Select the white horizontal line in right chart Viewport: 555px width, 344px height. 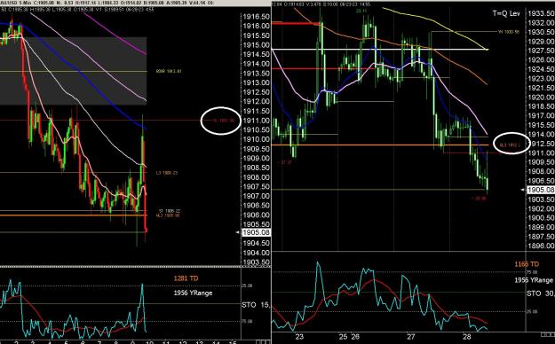(379, 49)
